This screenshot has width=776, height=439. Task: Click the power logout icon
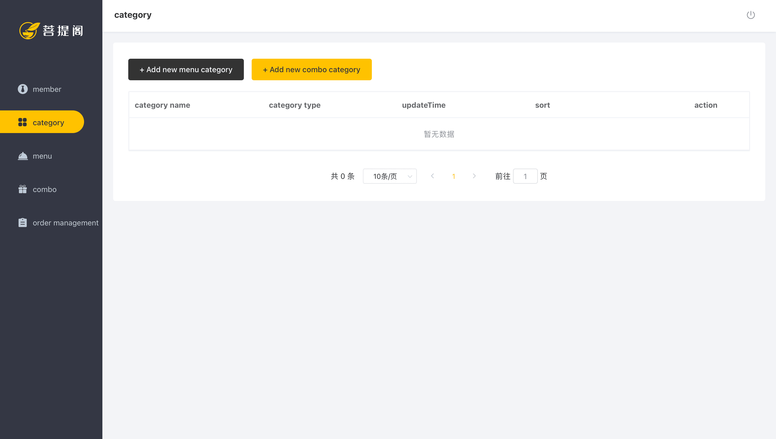750,15
